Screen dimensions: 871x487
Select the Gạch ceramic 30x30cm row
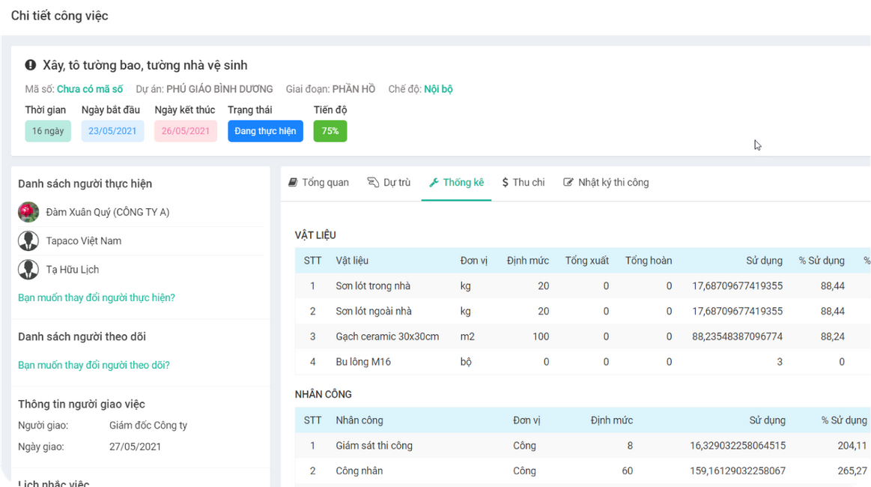coord(387,336)
